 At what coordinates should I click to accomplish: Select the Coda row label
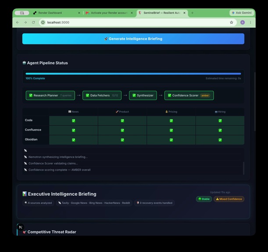coord(29,120)
